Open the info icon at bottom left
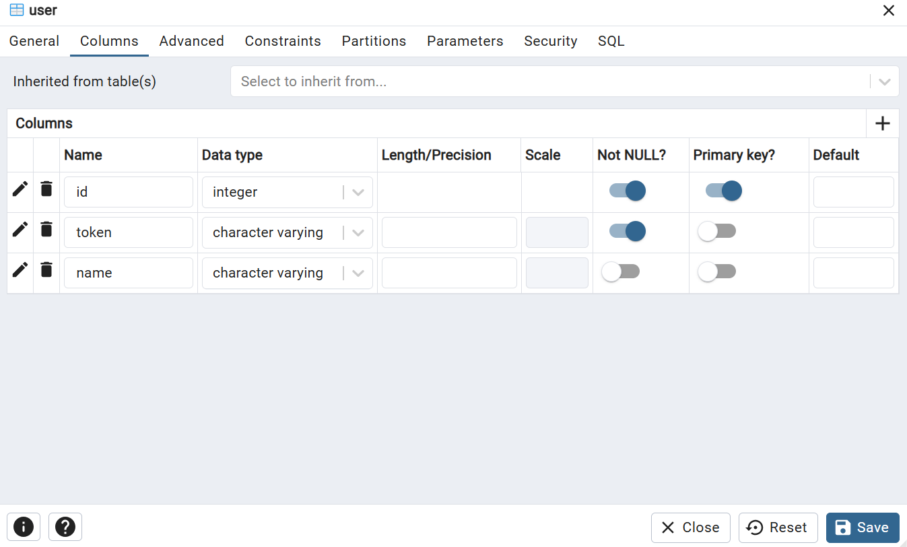Image resolution: width=907 pixels, height=547 pixels. 24,527
